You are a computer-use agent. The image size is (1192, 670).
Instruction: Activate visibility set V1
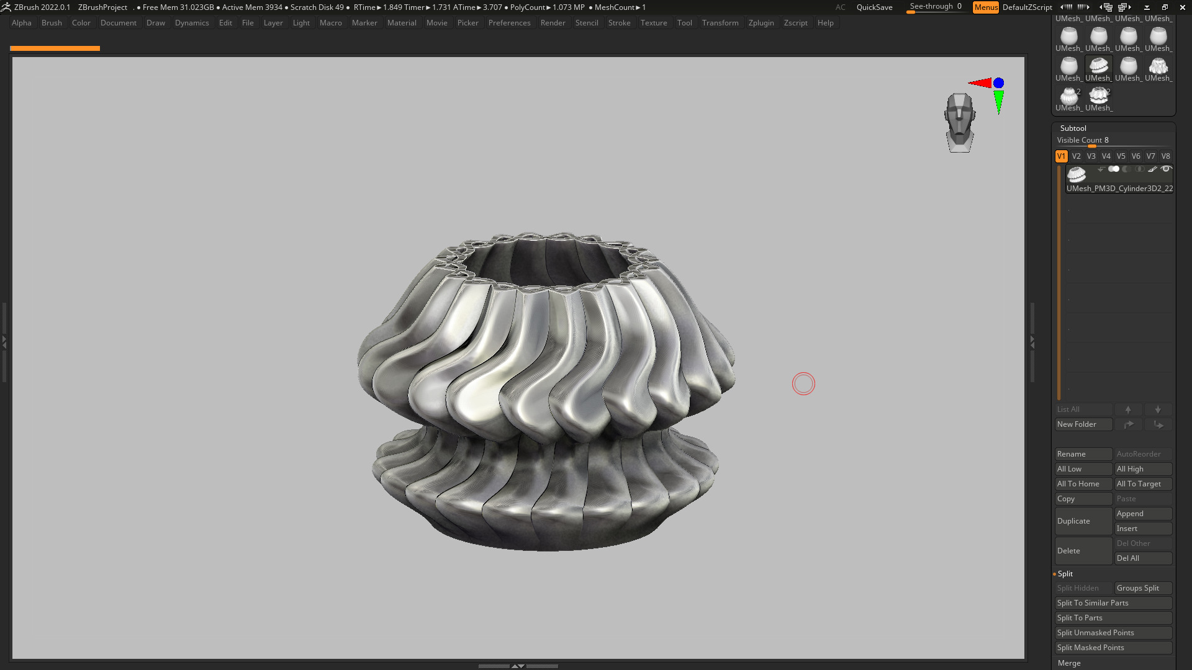tap(1061, 156)
